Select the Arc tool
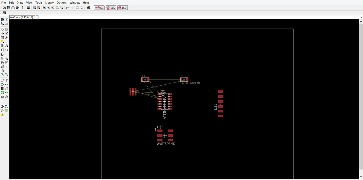 pyautogui.click(x=7, y=85)
